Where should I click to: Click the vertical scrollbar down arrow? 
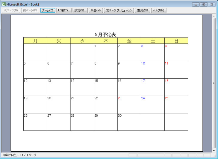[214, 150]
